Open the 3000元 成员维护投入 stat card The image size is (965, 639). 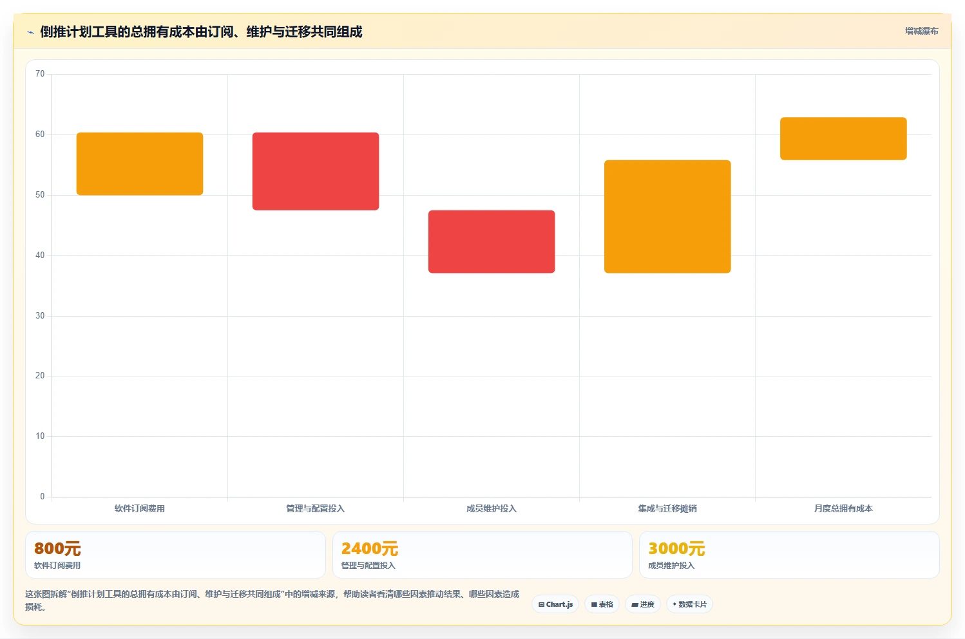(x=789, y=555)
